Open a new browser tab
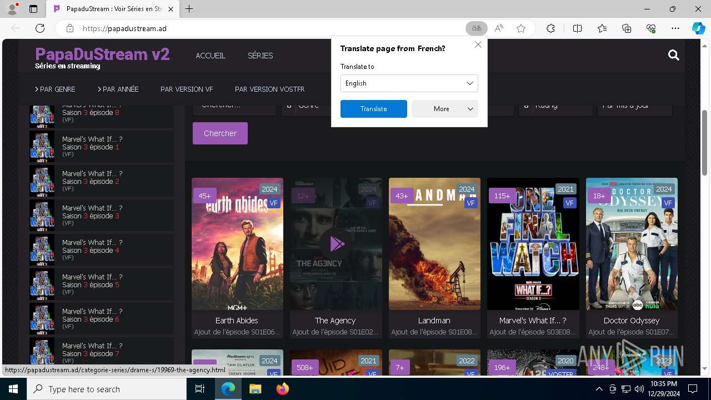711x400 pixels. point(189,9)
